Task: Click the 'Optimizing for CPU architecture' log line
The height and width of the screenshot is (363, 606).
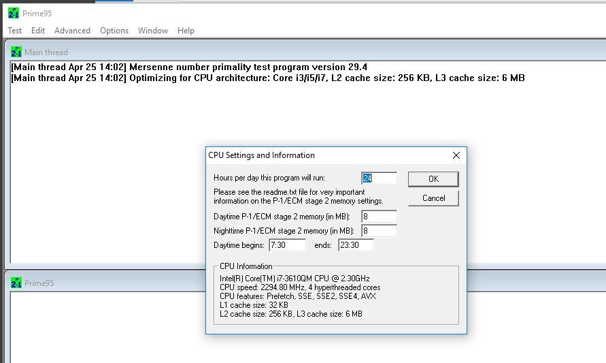Action: (268, 78)
